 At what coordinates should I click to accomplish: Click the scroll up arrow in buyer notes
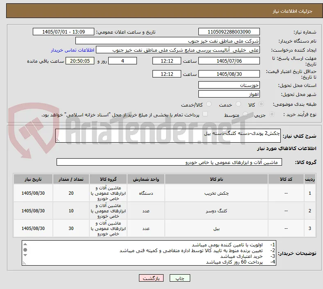tap(25, 244)
